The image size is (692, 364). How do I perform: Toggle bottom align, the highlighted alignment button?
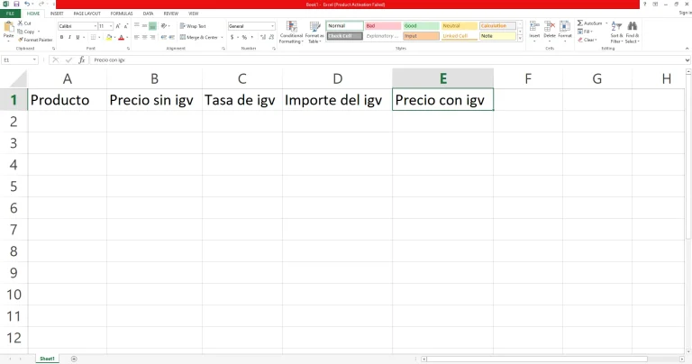(x=152, y=26)
